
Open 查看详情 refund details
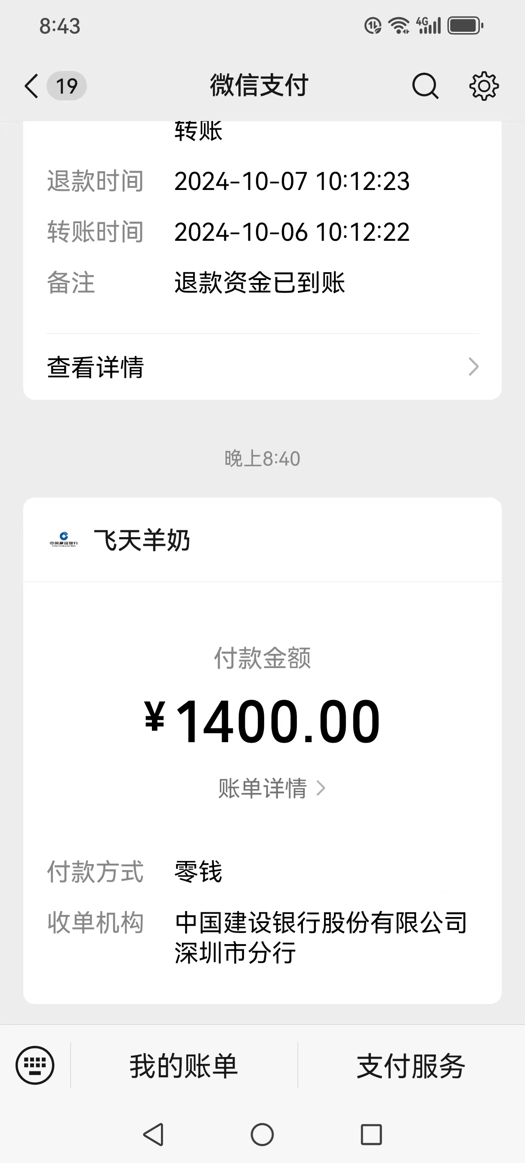96,367
